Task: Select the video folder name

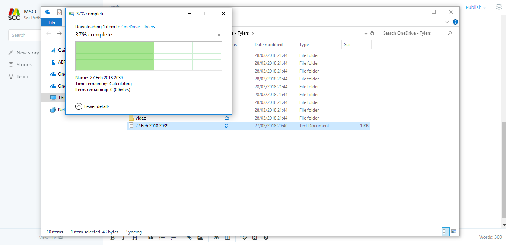Action: (141, 118)
